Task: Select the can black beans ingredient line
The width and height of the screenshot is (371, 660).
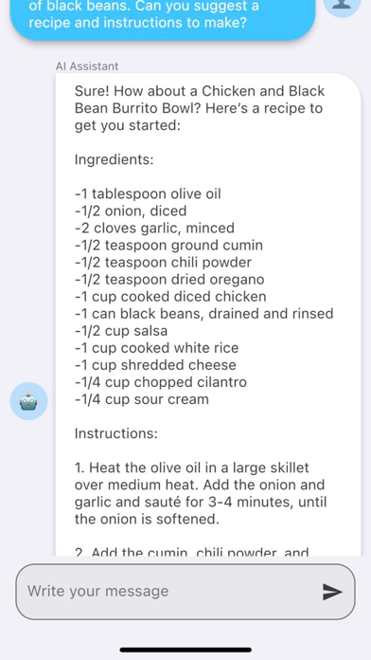Action: (204, 314)
